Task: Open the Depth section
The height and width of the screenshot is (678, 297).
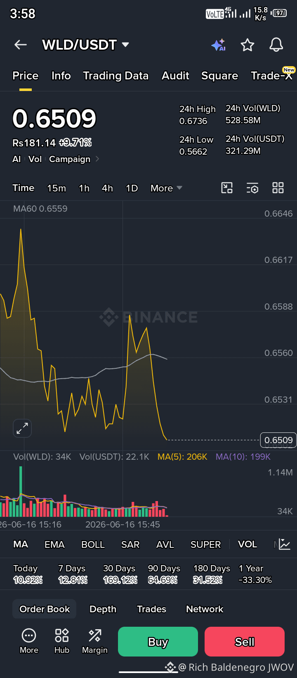Action: [103, 609]
